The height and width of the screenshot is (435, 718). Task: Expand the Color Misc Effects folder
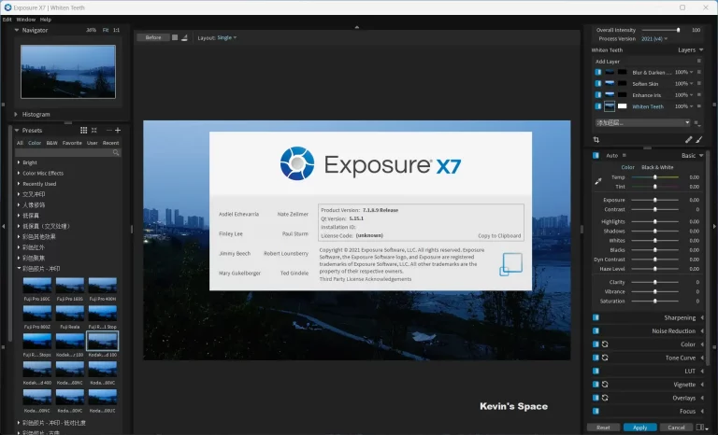[19, 173]
